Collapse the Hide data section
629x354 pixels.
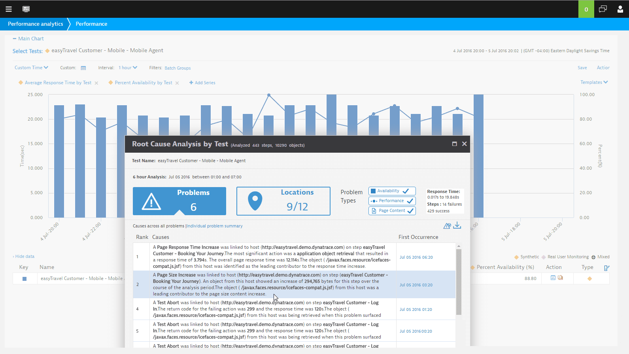click(x=24, y=257)
